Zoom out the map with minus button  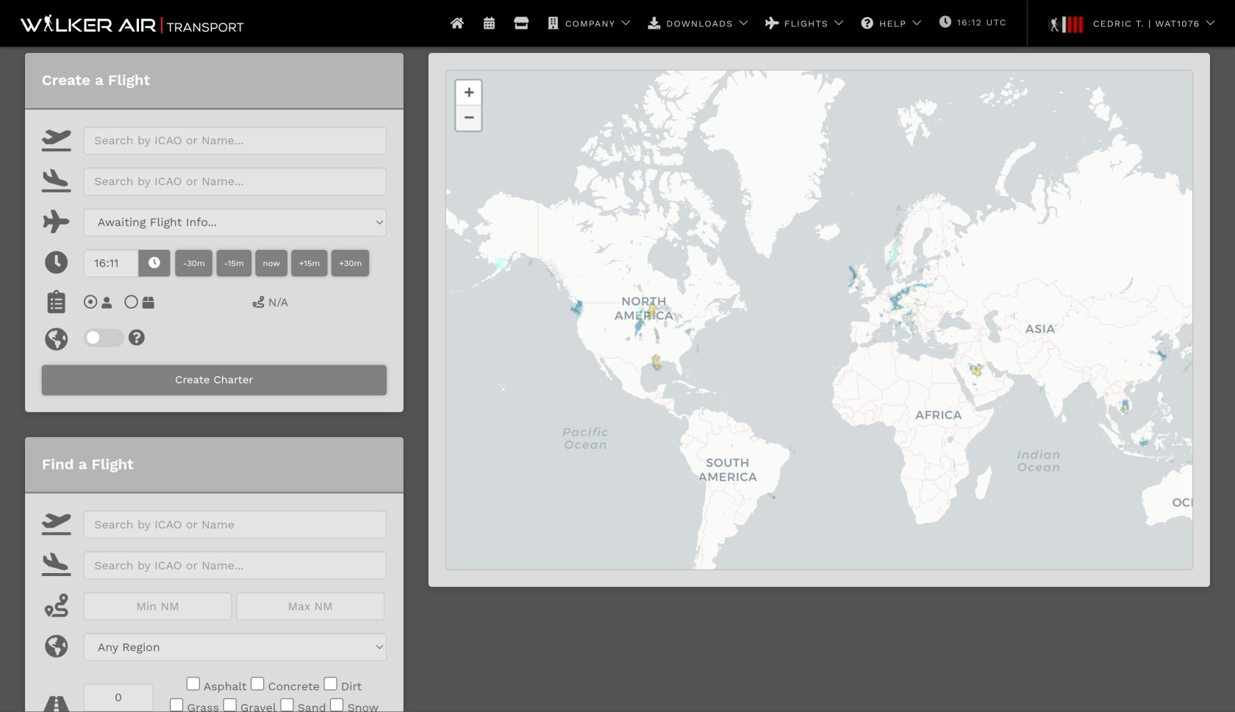coord(468,118)
